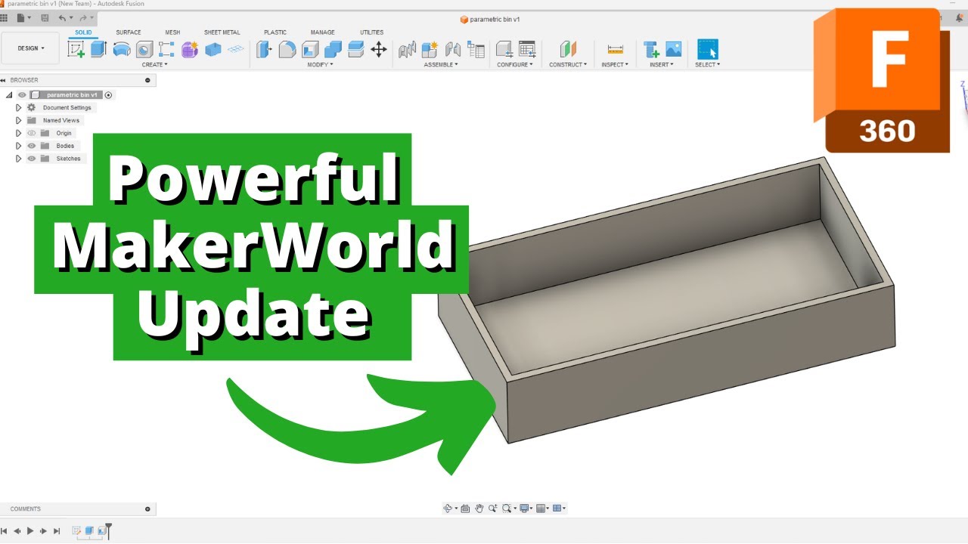Jump to the timeline beginning
This screenshot has height=544, width=968.
coord(4,531)
